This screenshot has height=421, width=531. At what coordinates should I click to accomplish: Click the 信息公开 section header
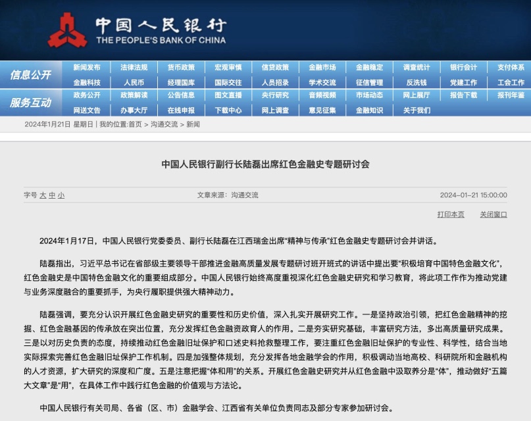coord(30,75)
